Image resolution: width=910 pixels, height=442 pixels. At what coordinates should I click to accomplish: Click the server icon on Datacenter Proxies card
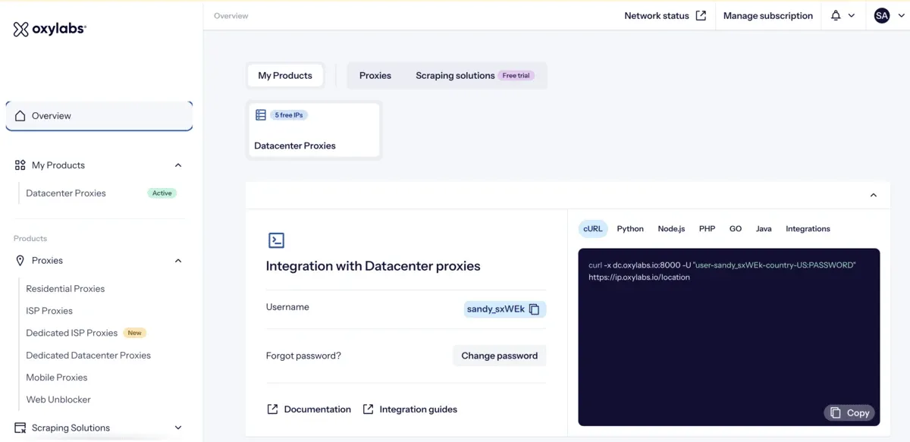261,115
